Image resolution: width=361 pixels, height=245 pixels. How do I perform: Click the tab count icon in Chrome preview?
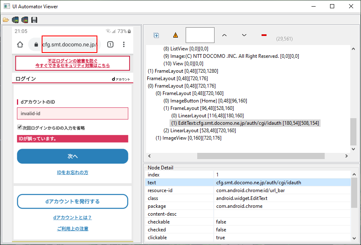110,44
